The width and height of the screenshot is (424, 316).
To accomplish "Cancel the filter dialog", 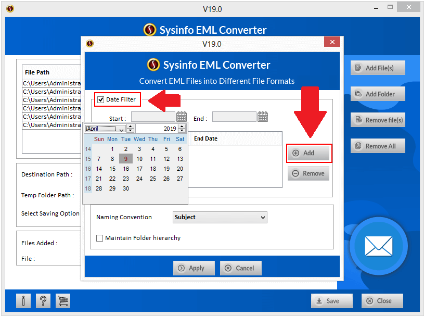I will pyautogui.click(x=241, y=268).
